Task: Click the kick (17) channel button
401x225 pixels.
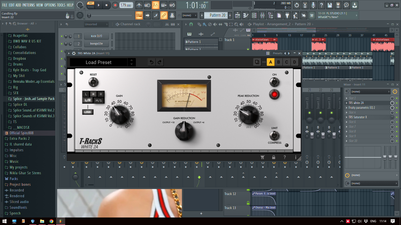Action: 96,36
